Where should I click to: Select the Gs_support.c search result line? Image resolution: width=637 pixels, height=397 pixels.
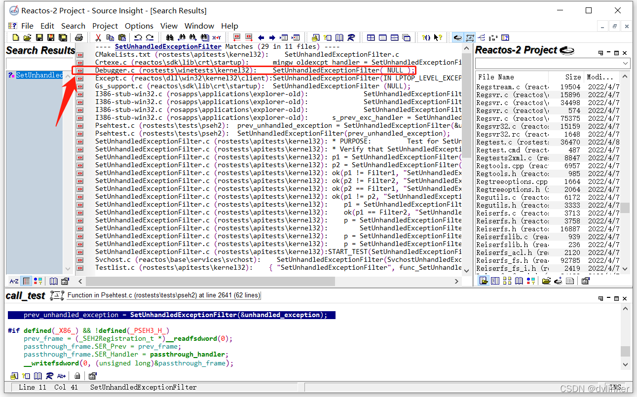click(253, 86)
